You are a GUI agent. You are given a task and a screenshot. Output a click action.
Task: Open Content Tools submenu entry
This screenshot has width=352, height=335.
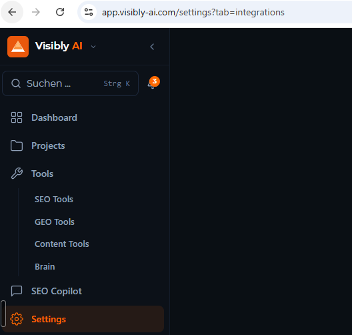tap(62, 244)
